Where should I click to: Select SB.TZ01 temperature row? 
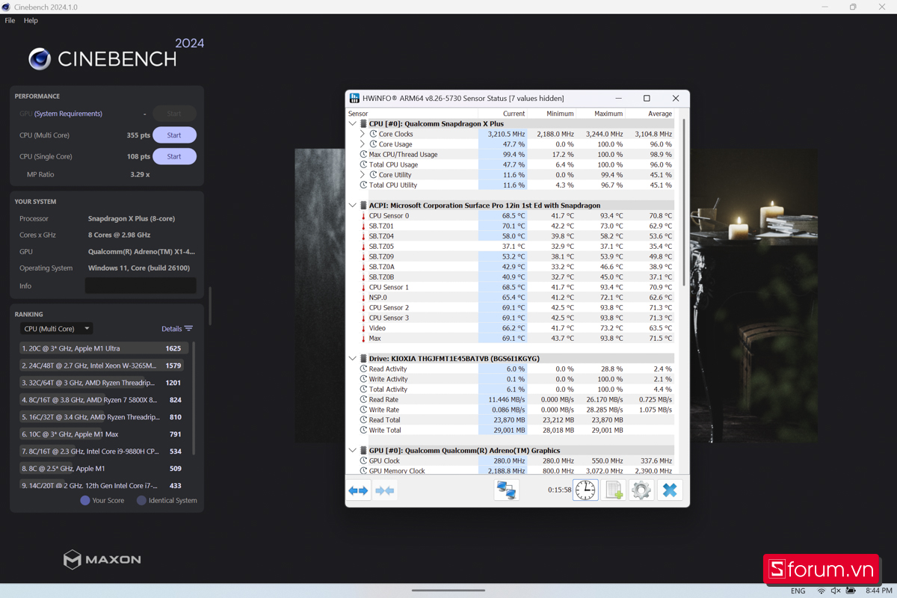tap(511, 226)
